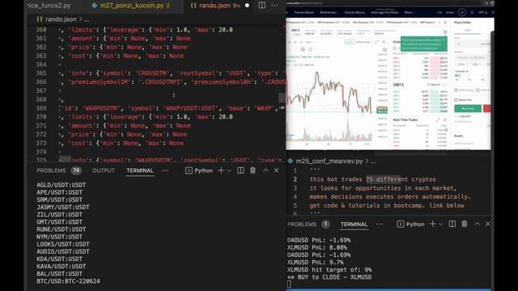Screen dimensions: 518x291
Task: Click the green Buy/Long button
Action: pyautogui.click(x=468, y=108)
